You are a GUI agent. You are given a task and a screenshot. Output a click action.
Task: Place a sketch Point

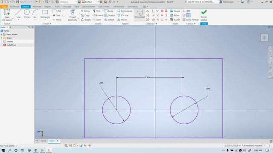57,20
